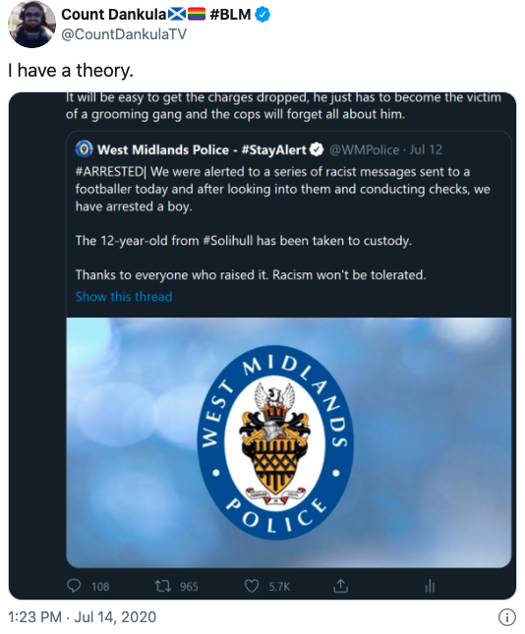Screen dimensions: 525x634
Task: Click the Count Dankula display name
Action: [113, 15]
